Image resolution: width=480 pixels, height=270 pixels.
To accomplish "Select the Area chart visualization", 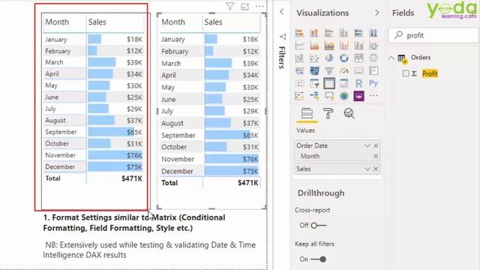I will [x=314, y=46].
